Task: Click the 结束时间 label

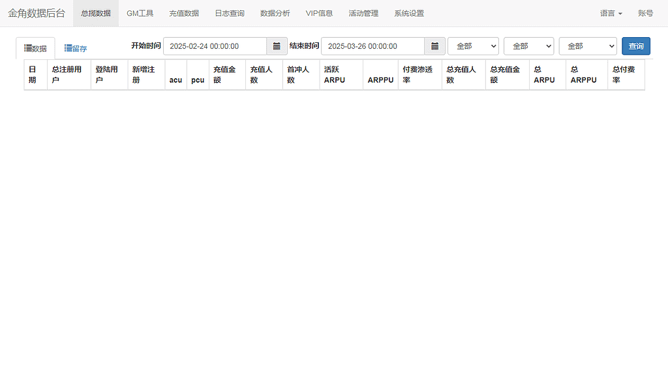Action: 304,46
